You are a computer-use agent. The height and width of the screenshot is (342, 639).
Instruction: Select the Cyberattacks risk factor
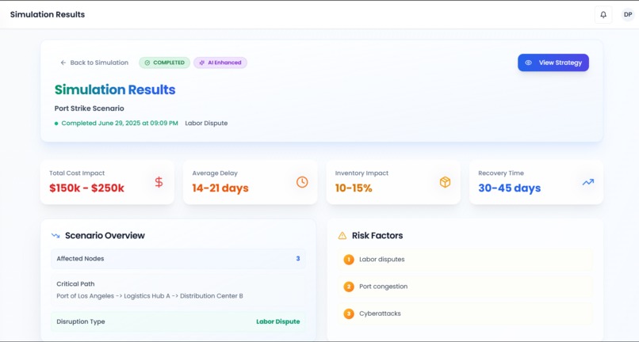pyautogui.click(x=465, y=314)
